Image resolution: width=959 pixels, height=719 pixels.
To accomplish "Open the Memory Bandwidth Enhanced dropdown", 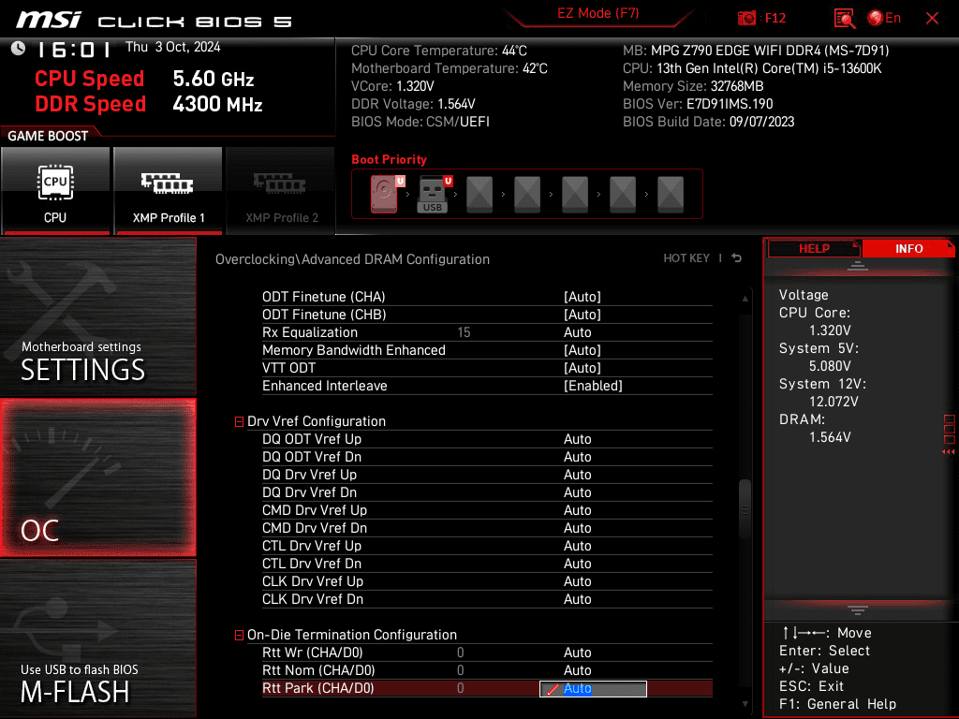I will tap(583, 350).
